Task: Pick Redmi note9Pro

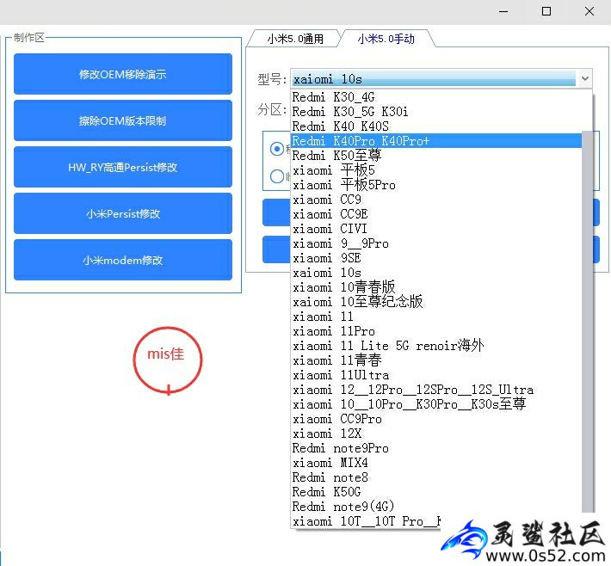Action: coord(436,448)
